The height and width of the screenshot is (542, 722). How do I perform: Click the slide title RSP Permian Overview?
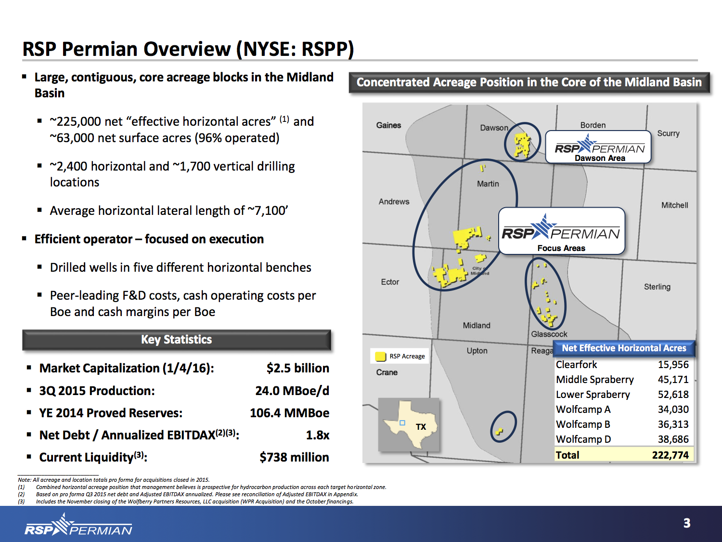tap(188, 49)
